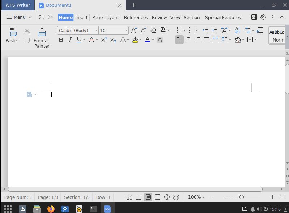Increase font size with A+ icon
The width and height of the screenshot is (289, 213).
click(x=134, y=30)
